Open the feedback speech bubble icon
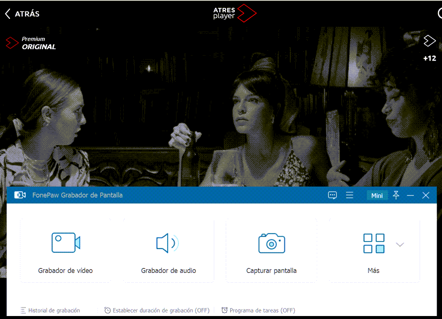Image resolution: width=442 pixels, height=319 pixels. tap(333, 196)
